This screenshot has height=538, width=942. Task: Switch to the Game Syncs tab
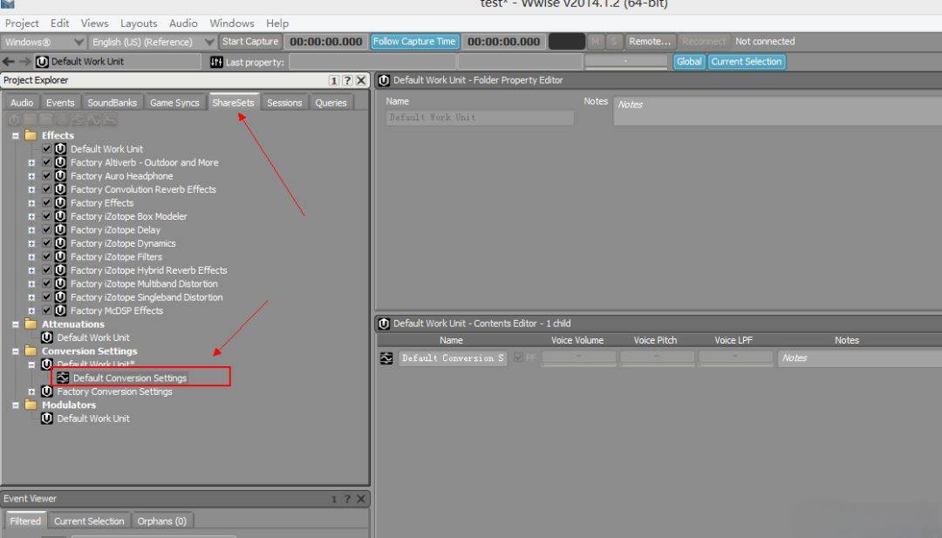point(174,103)
